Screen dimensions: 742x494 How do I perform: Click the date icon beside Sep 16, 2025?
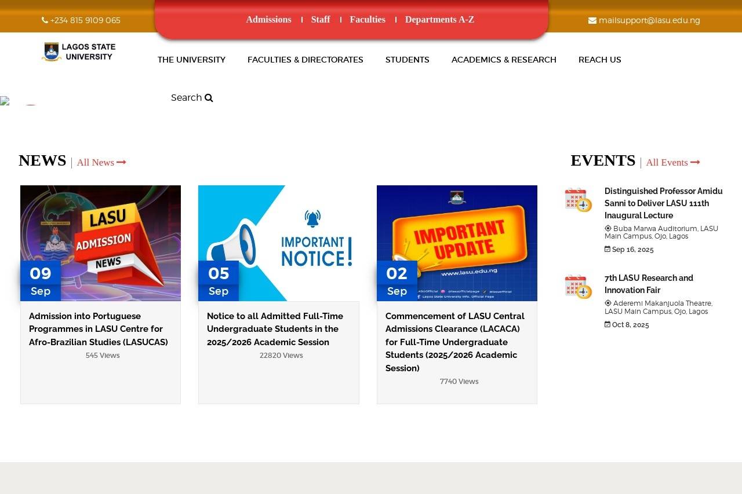click(608, 250)
